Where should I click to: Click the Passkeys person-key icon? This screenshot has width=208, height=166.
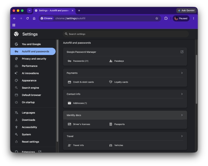pos(111,61)
